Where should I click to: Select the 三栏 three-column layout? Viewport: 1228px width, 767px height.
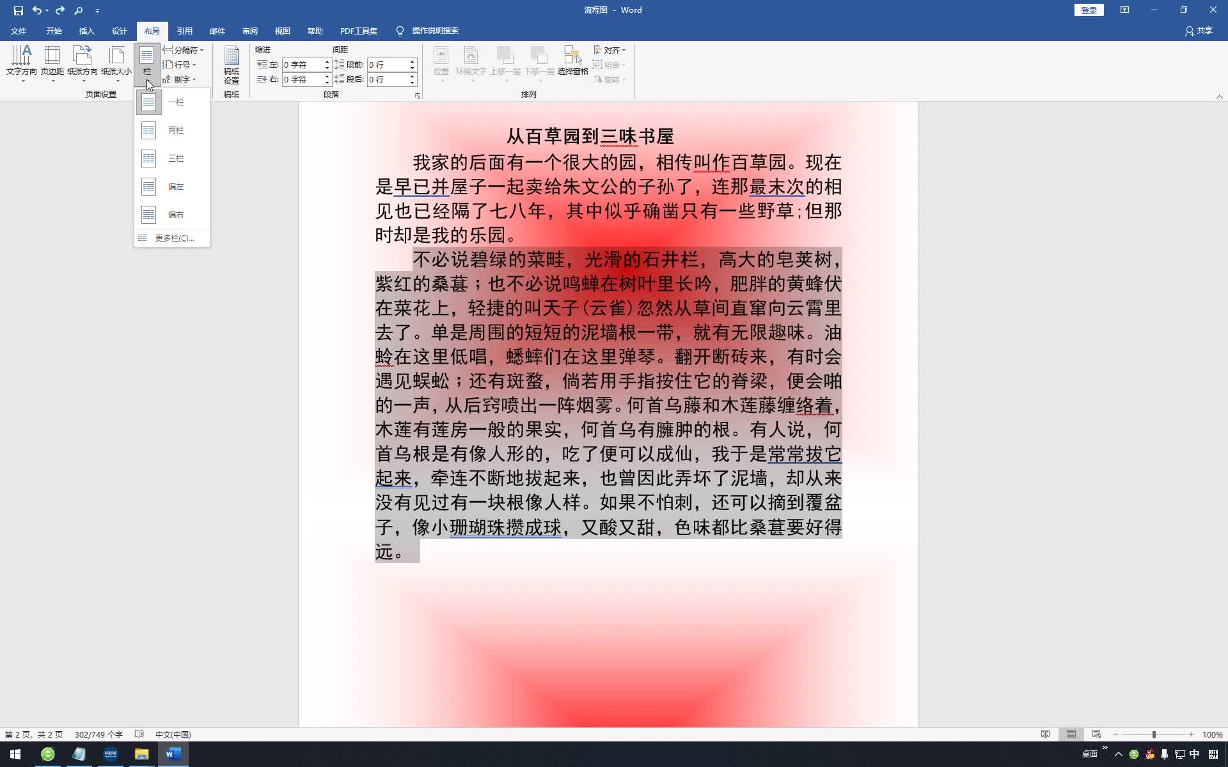pyautogui.click(x=172, y=159)
